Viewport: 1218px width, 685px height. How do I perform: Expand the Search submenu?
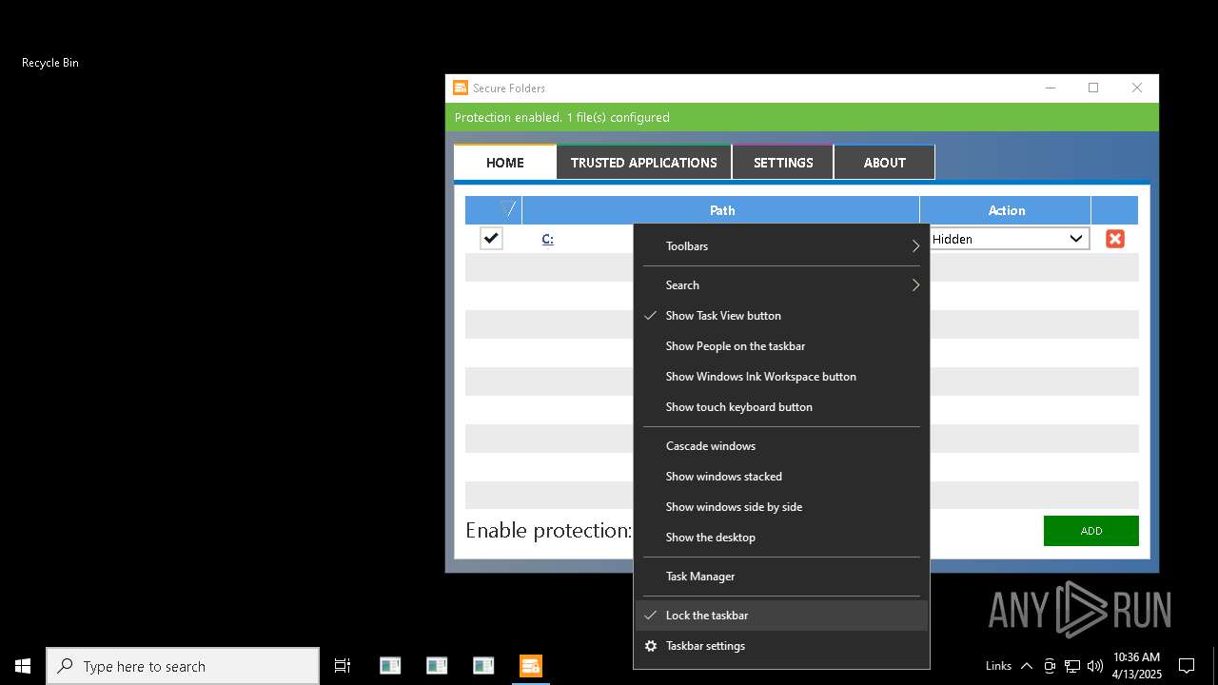pos(781,285)
